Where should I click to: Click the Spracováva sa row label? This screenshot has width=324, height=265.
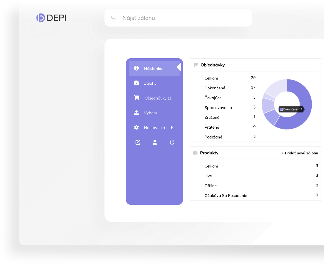[218, 107]
